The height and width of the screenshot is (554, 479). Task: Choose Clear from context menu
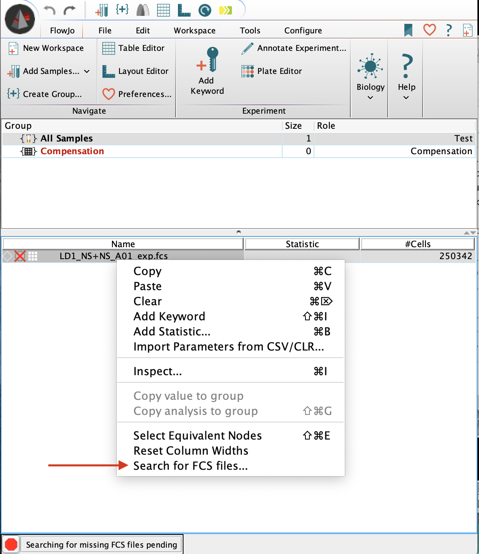click(x=231, y=301)
